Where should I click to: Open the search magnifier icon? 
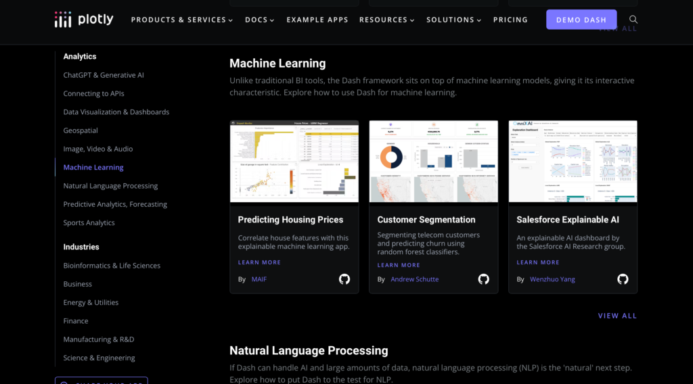click(633, 20)
